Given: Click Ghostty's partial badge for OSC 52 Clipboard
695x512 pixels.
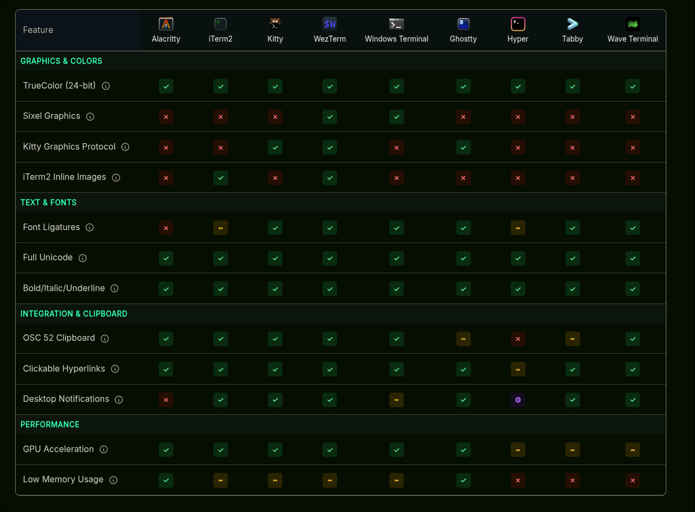Looking at the screenshot, I should pos(463,339).
